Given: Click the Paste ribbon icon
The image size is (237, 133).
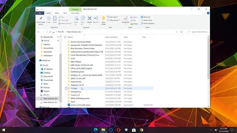Looking at the screenshot, I should pyautogui.click(x=55, y=18).
